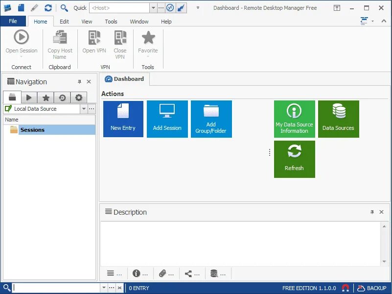The width and height of the screenshot is (392, 294).
Task: Click the red magnet icon in status bar
Action: 345,288
